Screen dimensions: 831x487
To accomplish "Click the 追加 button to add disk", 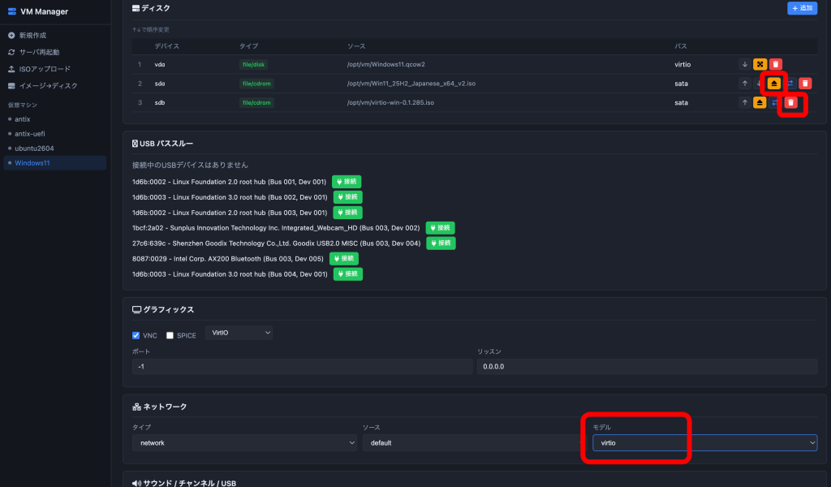I will (x=802, y=8).
